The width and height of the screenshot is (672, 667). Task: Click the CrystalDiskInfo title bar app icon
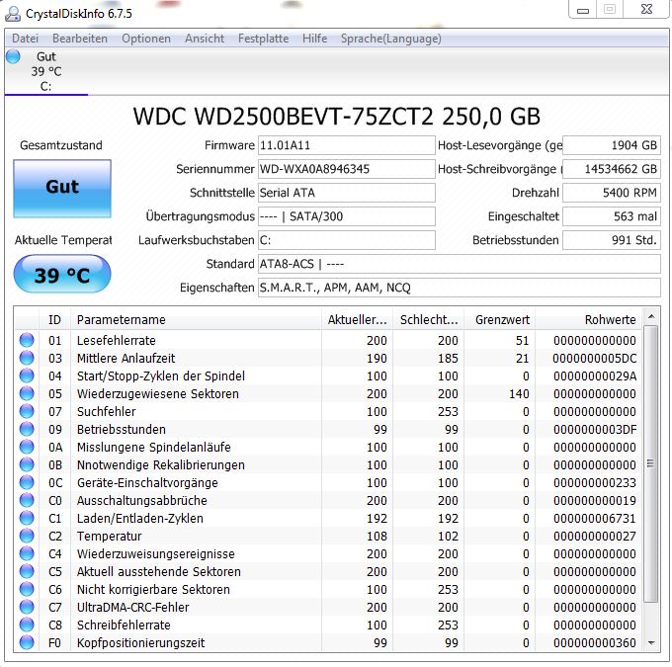pos(13,14)
